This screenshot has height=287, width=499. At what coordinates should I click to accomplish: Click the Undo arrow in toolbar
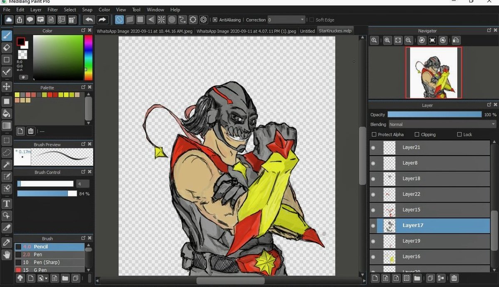pyautogui.click(x=89, y=20)
